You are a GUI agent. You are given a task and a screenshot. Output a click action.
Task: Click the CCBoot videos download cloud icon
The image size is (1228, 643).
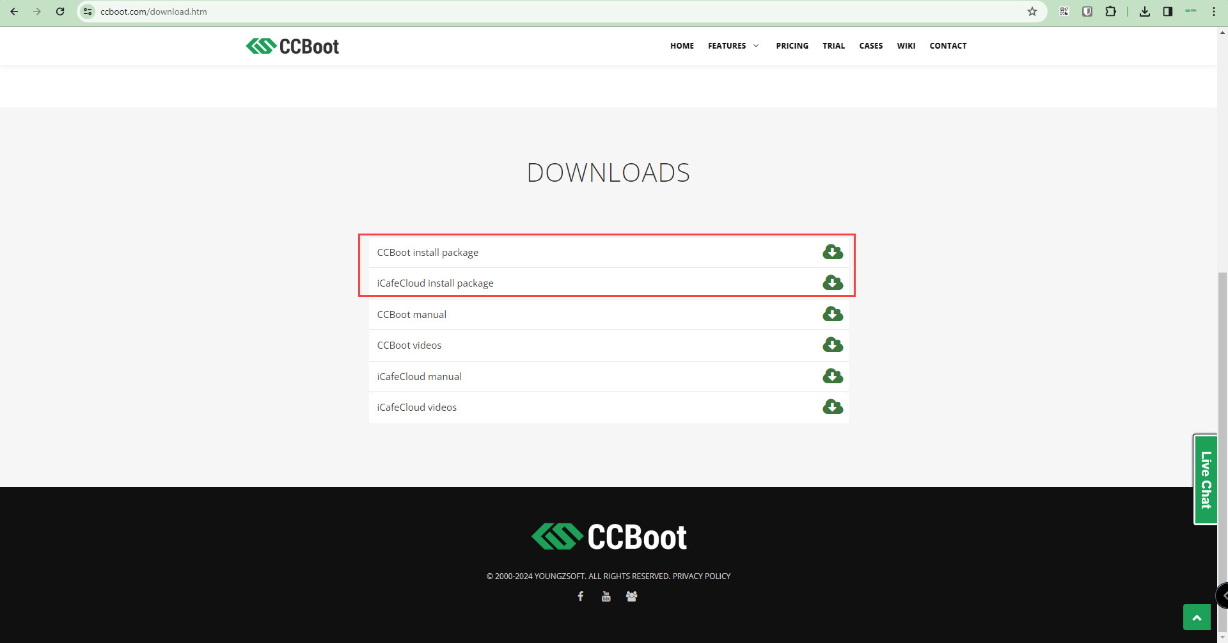tap(833, 345)
